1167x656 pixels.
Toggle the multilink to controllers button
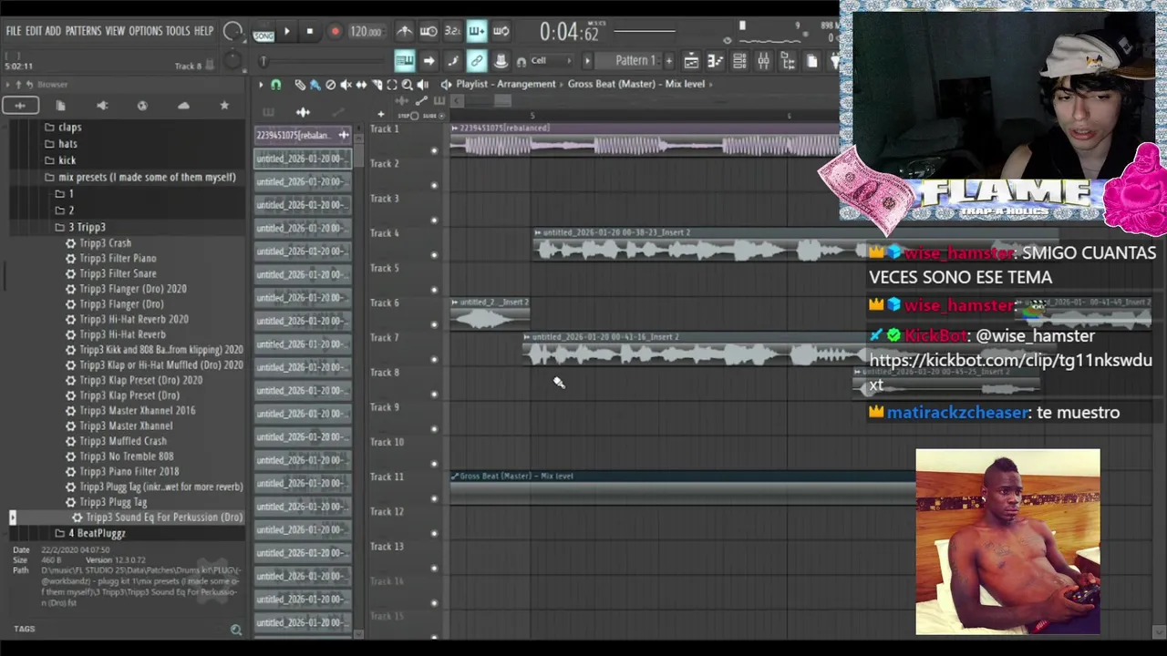477,61
